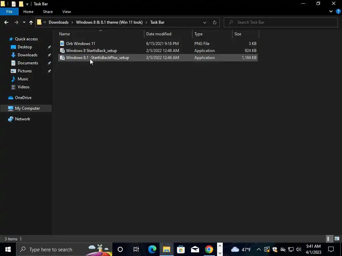Viewport: 342px width, 256px height.
Task: Open weather widget showing 47°F
Action: pos(240,249)
